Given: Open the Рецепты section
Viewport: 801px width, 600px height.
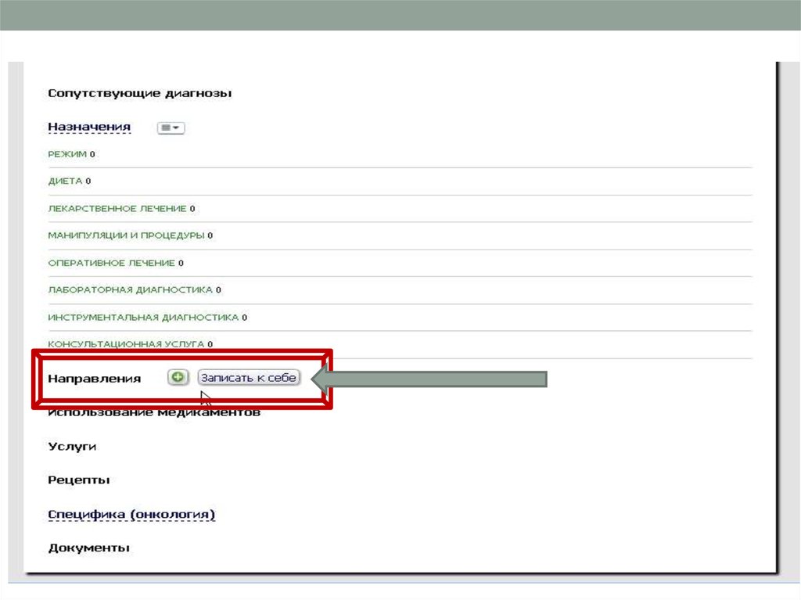Looking at the screenshot, I should tap(78, 480).
